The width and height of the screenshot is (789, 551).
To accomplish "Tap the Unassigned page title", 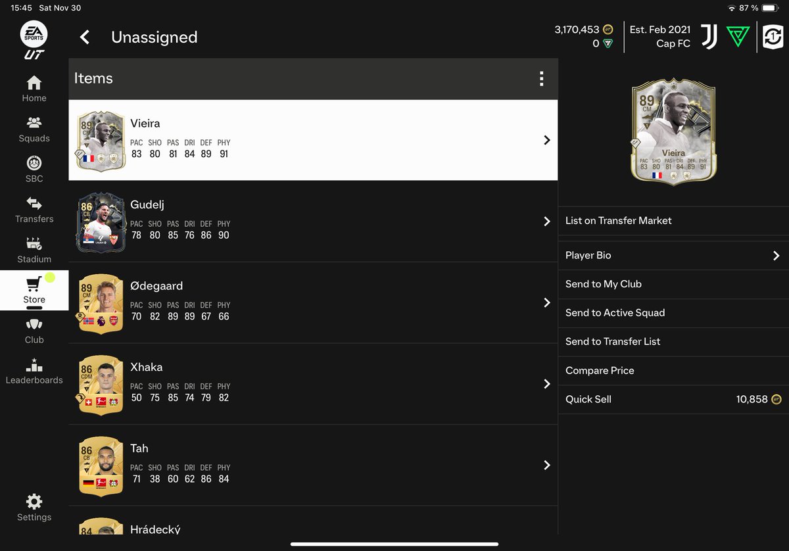I will coord(155,37).
